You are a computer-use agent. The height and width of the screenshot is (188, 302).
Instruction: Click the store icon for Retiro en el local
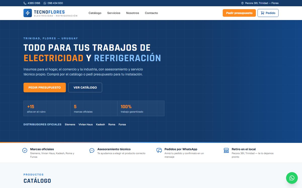[226, 150]
